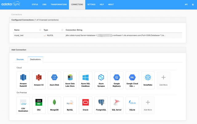Go to the Jobs page

[44, 5]
